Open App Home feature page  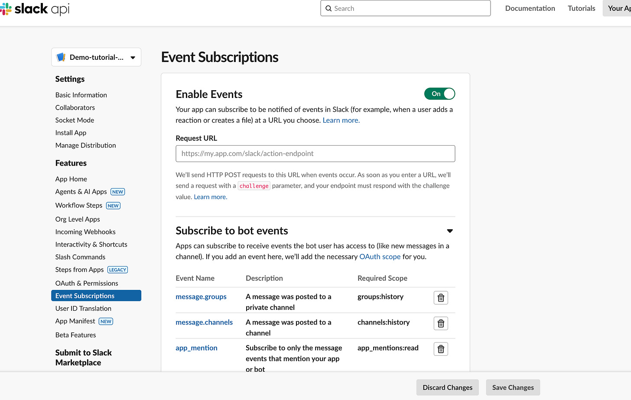click(x=71, y=179)
